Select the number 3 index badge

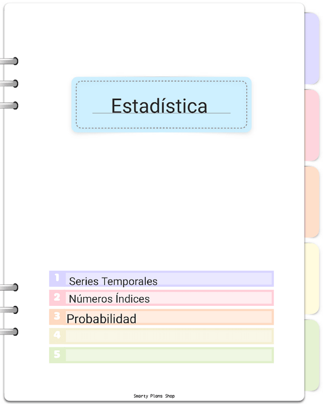click(x=57, y=317)
